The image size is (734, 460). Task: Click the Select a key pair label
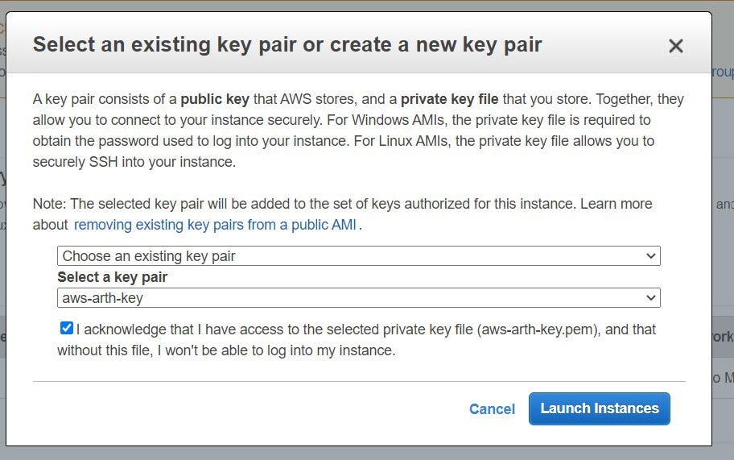pos(113,277)
